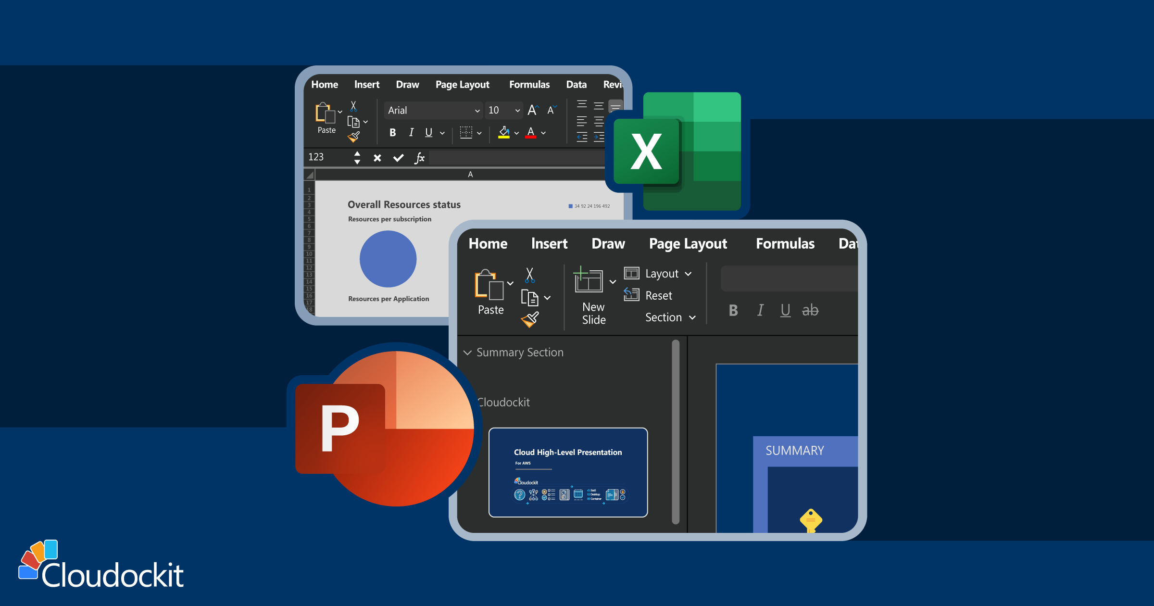Click the fx Insert Function icon
The width and height of the screenshot is (1154, 606).
click(x=419, y=158)
